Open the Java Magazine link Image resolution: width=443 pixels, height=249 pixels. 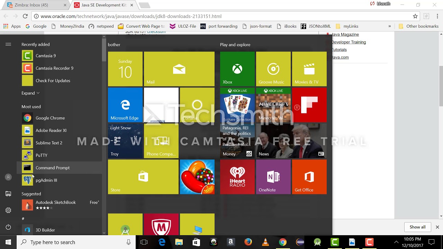345,35
